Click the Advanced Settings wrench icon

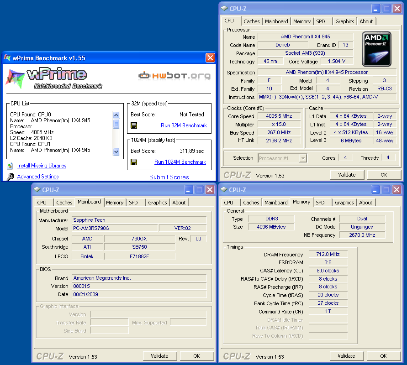[x=10, y=177]
